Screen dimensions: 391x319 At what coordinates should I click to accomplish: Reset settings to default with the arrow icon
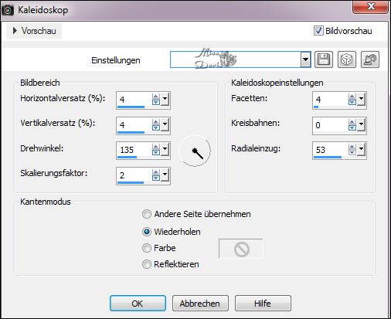[x=370, y=59]
